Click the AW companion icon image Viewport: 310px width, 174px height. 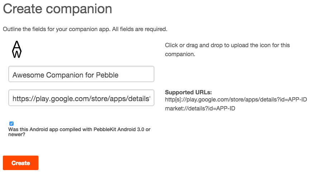coord(17,49)
